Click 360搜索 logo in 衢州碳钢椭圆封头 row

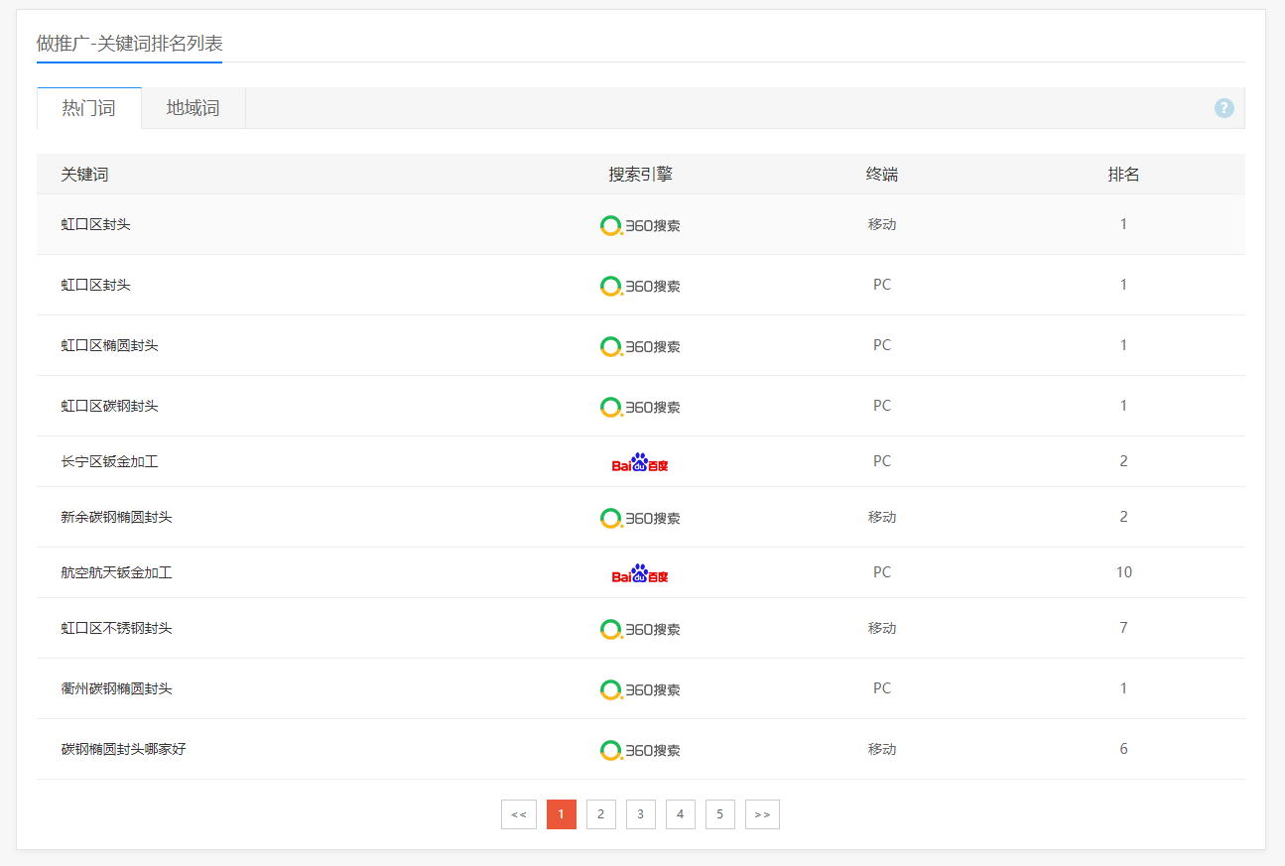[x=640, y=689]
